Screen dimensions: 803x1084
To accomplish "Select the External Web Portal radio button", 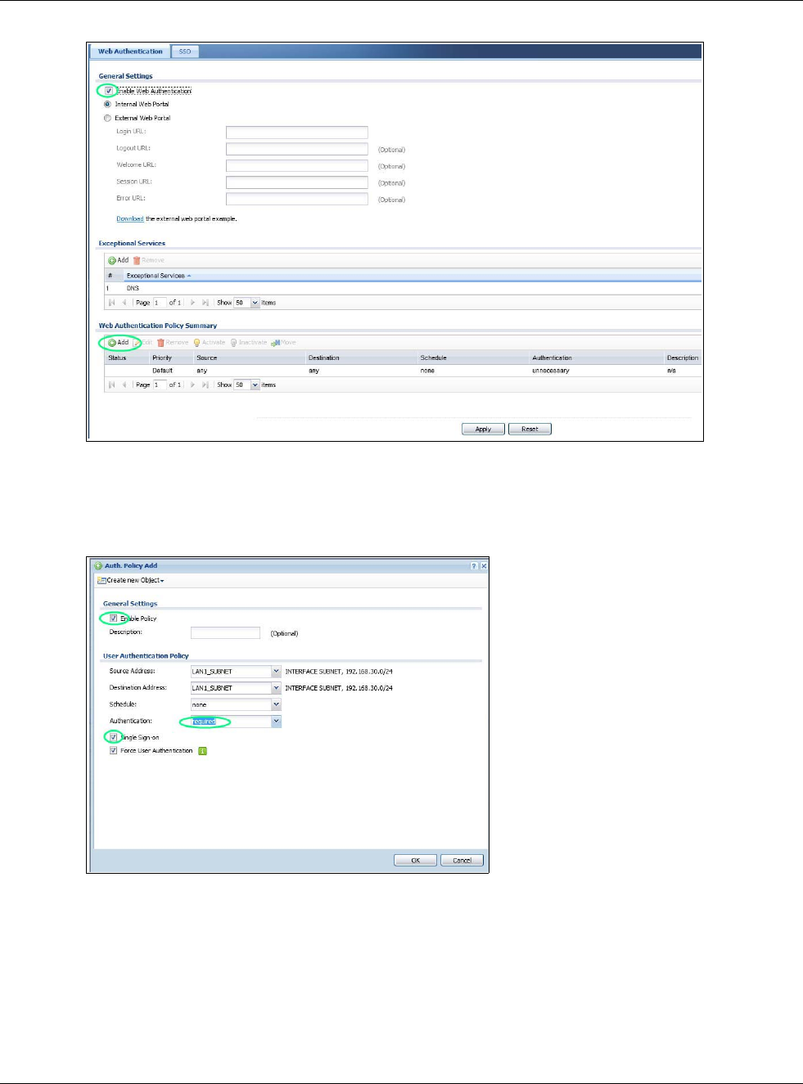I will [x=107, y=118].
